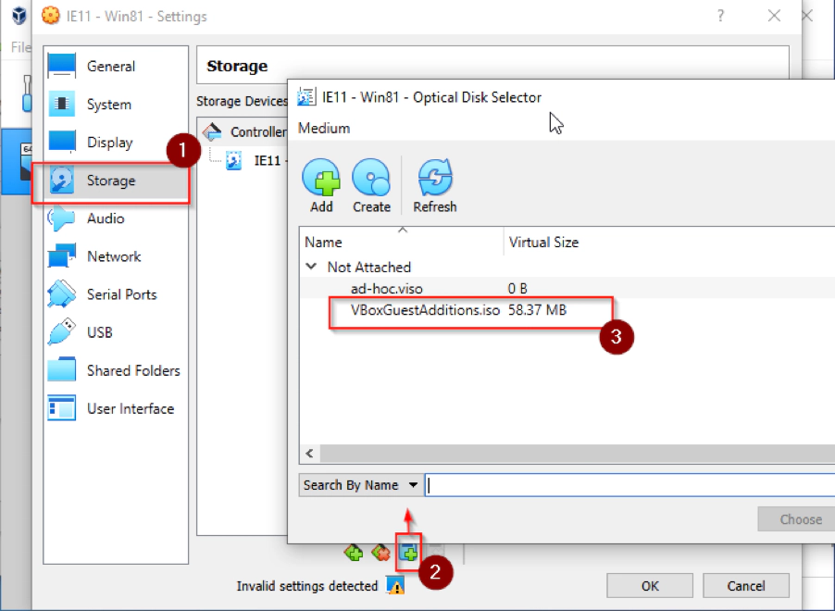The image size is (835, 611).
Task: Select VBoxGuestAdditions.iso in the list
Action: pyautogui.click(x=427, y=310)
